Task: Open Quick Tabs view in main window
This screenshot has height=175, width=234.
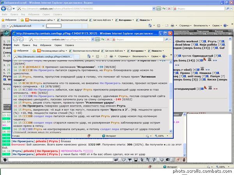Action: (x=4, y=26)
